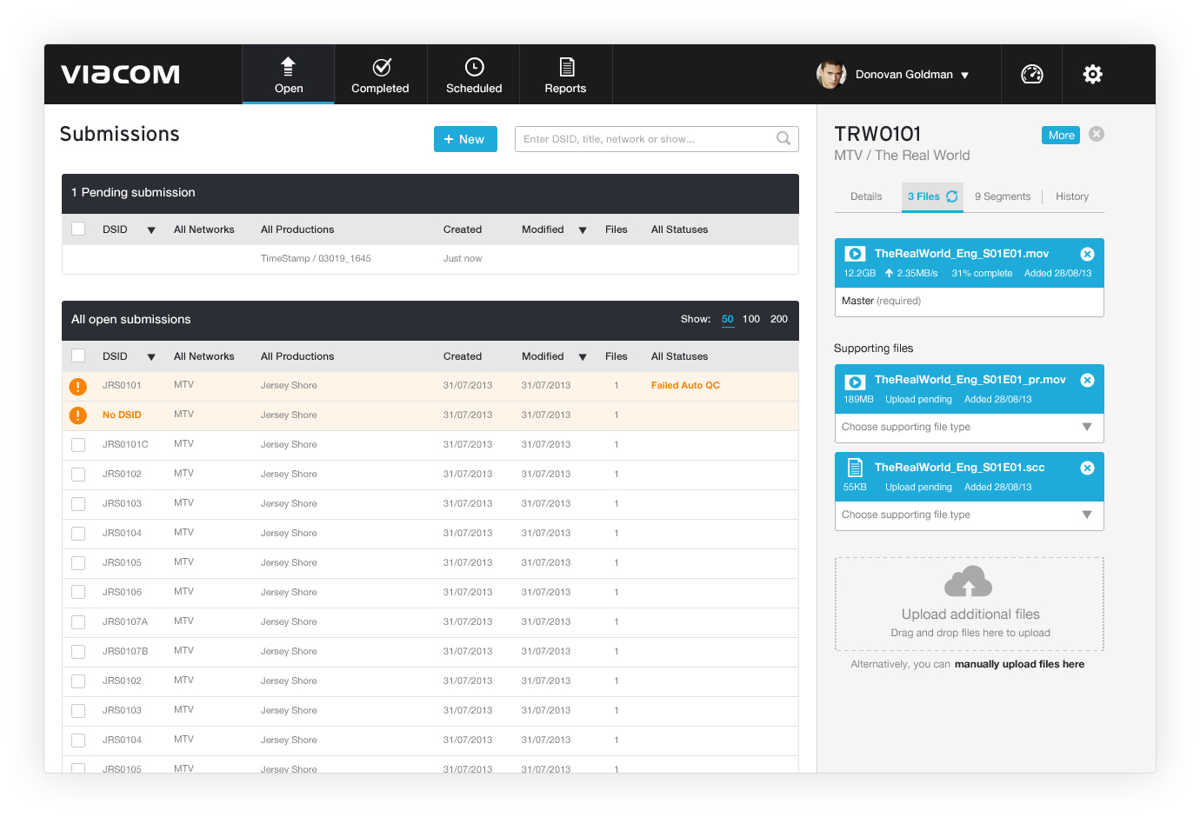The height and width of the screenshot is (817, 1200).
Task: Remove TheRealWorld_Eng_S01E01_pr.mov file
Action: 1087,380
